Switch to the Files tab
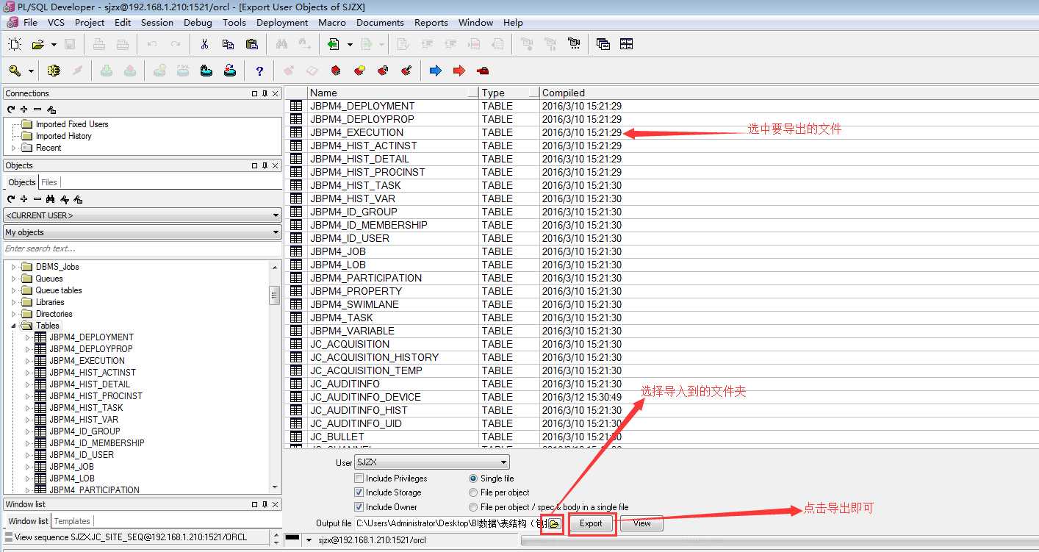 49,182
